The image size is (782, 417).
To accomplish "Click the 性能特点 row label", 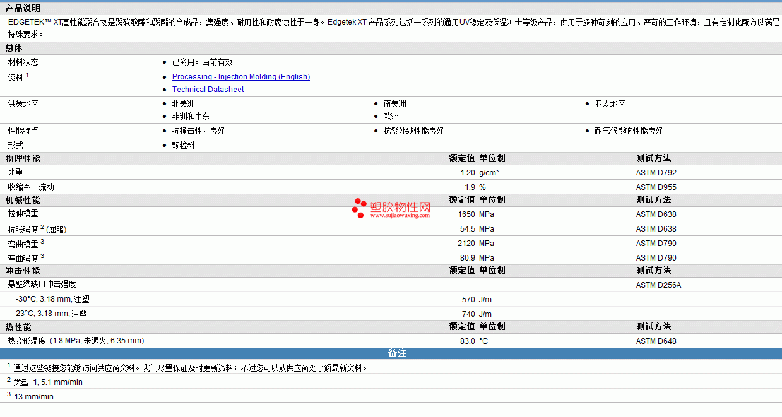I will point(23,131).
